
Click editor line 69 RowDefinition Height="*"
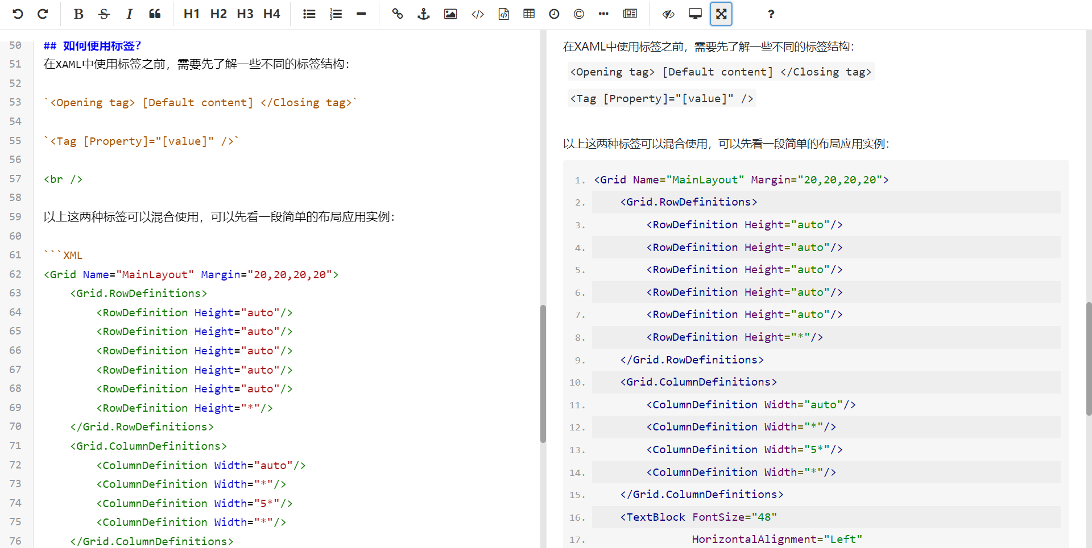coord(185,408)
